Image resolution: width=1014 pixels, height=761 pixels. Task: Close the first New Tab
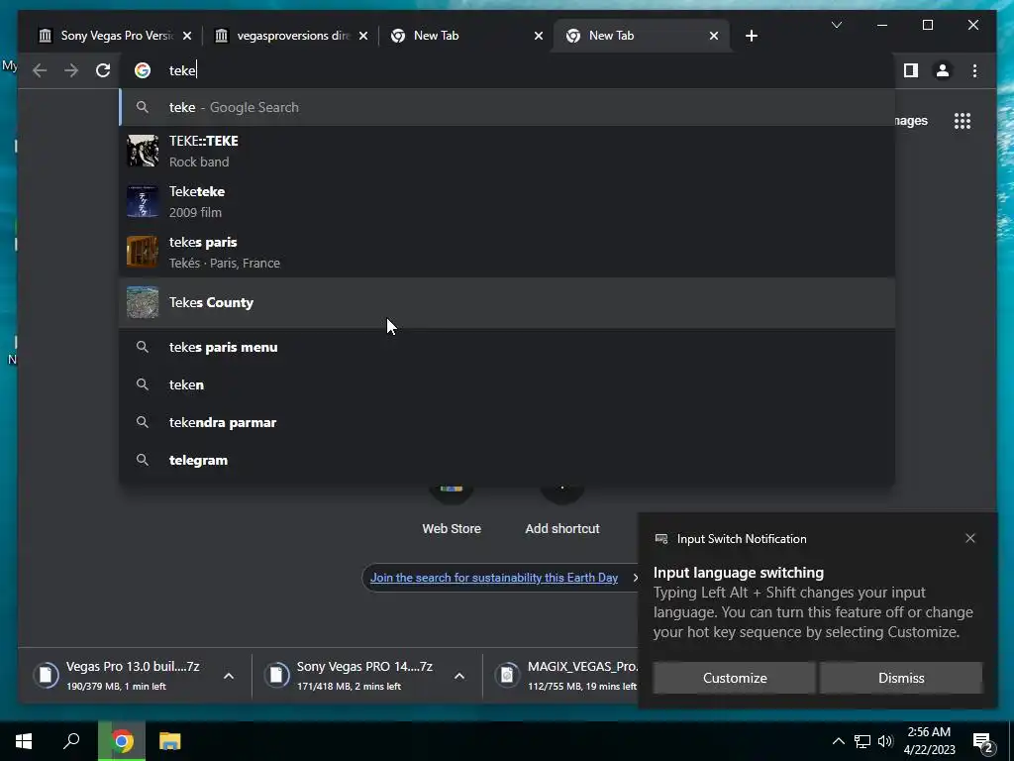pos(538,36)
